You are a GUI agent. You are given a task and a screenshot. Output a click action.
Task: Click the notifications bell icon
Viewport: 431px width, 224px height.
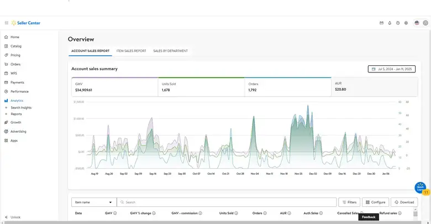tap(390, 23)
